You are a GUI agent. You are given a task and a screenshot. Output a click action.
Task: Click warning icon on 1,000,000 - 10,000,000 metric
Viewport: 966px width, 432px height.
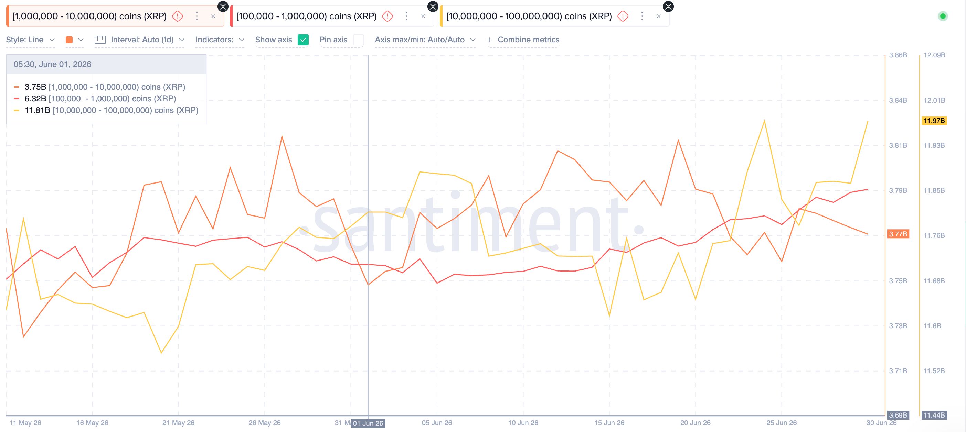coord(177,16)
